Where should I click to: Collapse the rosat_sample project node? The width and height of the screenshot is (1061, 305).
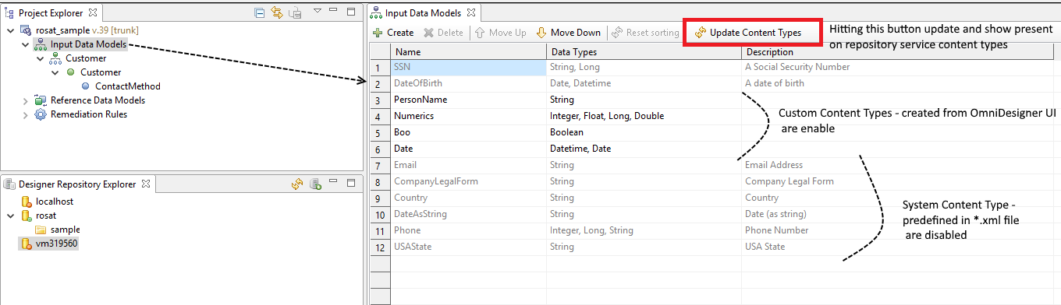tap(9, 30)
